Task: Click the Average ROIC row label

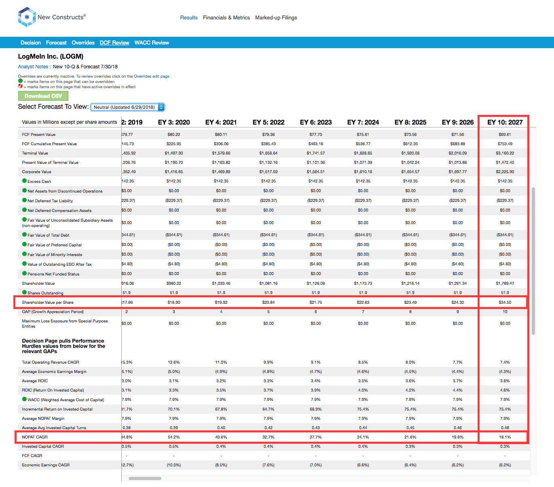Action: point(35,381)
